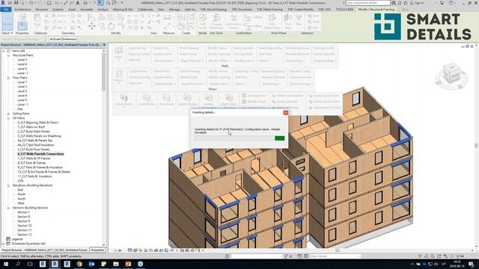
Task: Click Delete Smart Details command
Action: pos(287,96)
